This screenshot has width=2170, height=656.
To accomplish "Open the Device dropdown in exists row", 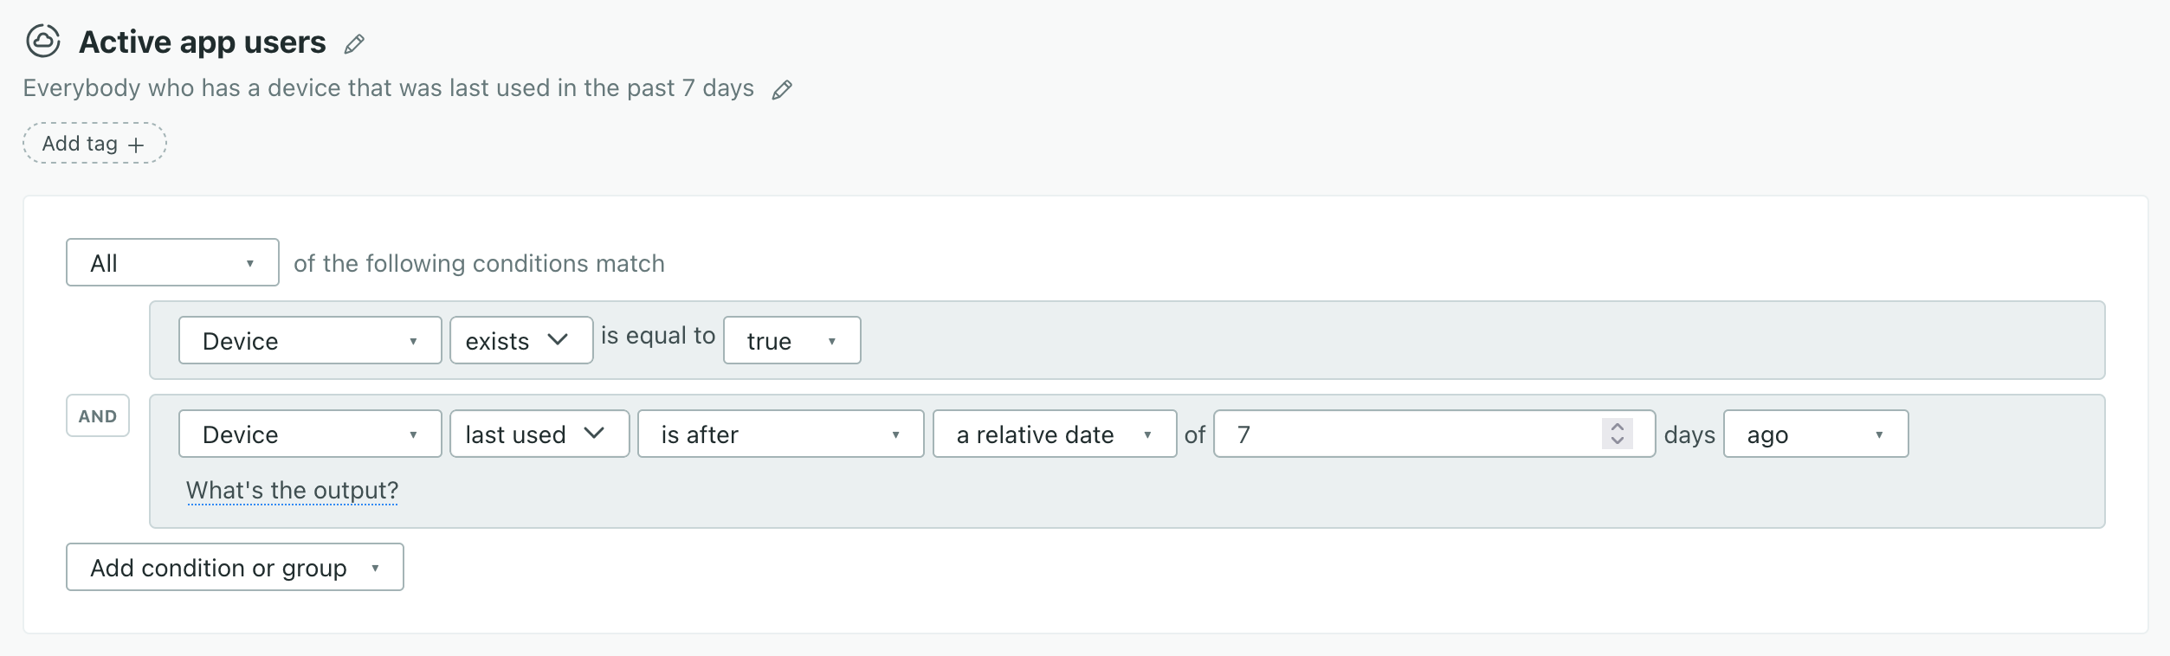I will (x=310, y=340).
